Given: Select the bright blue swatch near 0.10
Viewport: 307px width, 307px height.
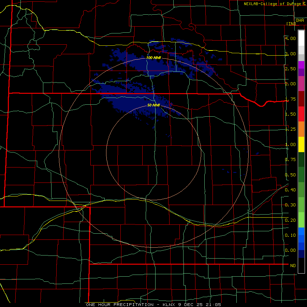Looking at the screenshot, I should coord(301,231).
